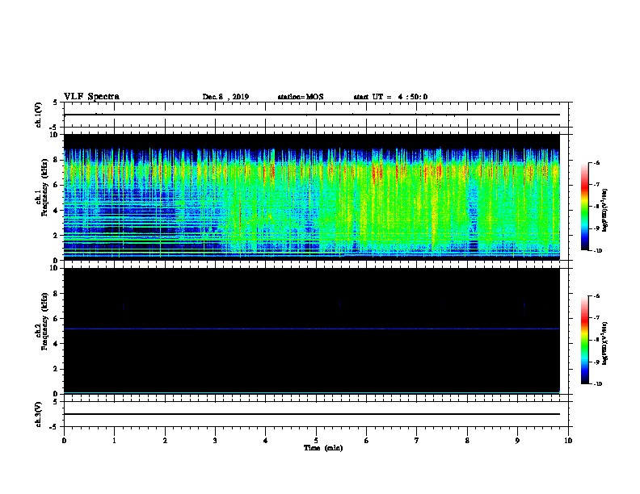Click the 'ch.1(V)' axis label
This screenshot has width=640, height=494.
pos(39,115)
